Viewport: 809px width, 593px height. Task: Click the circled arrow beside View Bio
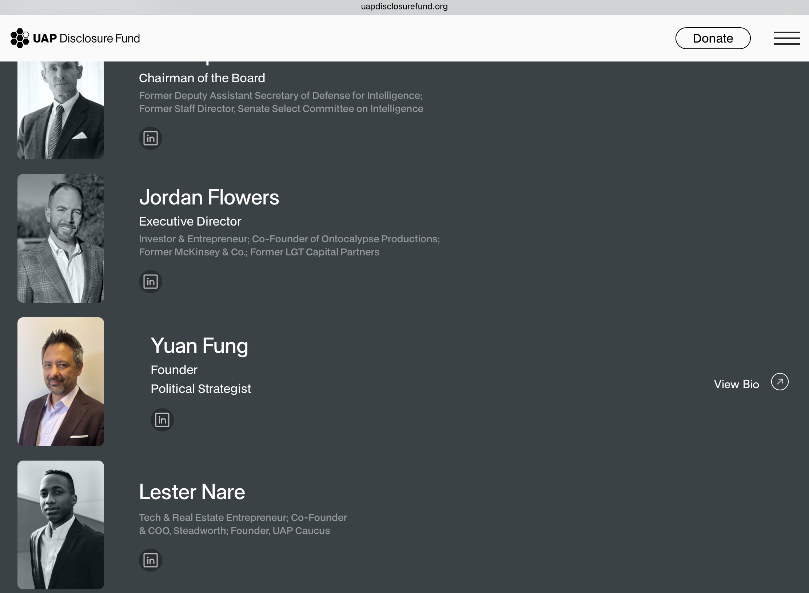[x=780, y=382]
